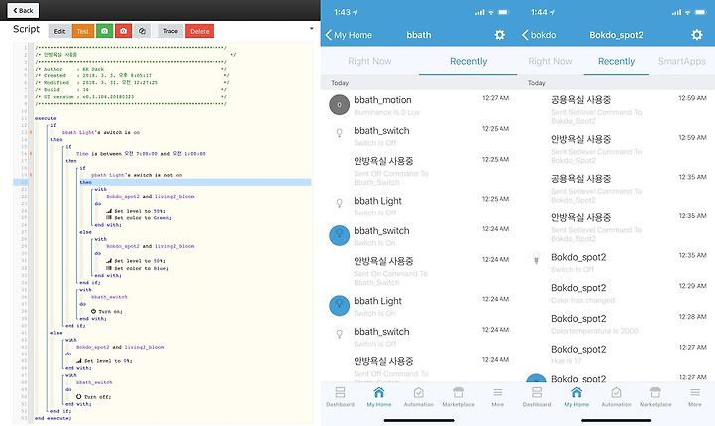715x426 pixels.
Task: Go back to My Home from bbath
Action: point(349,35)
